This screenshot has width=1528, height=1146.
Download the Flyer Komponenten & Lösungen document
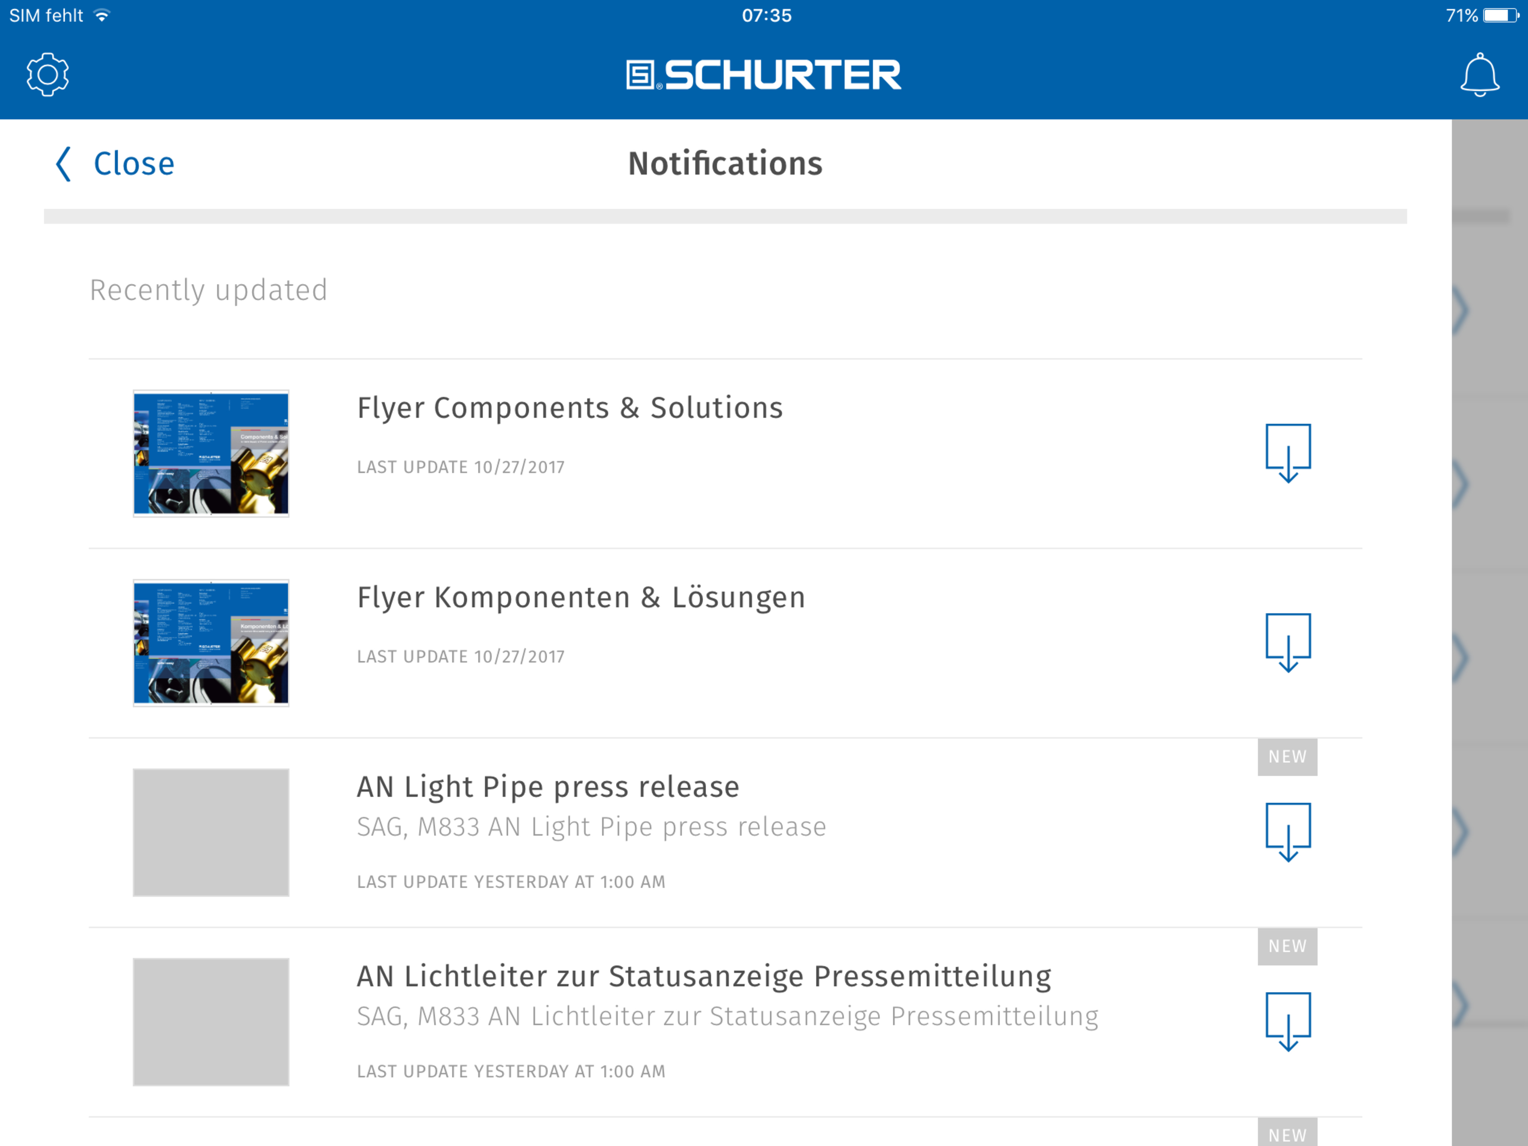[1288, 642]
